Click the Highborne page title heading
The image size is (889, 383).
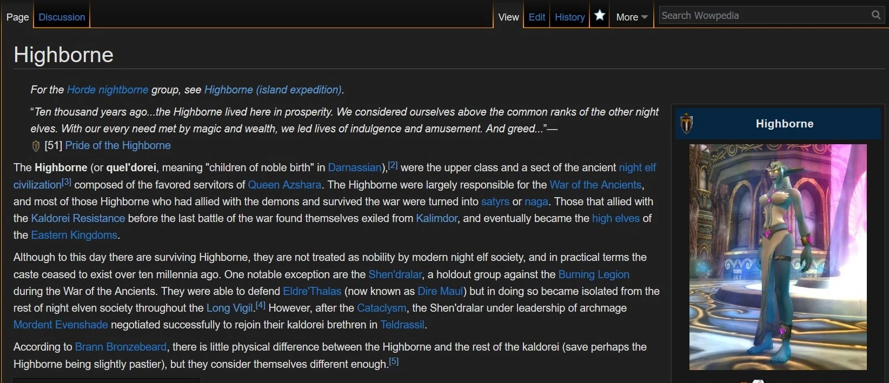(63, 55)
